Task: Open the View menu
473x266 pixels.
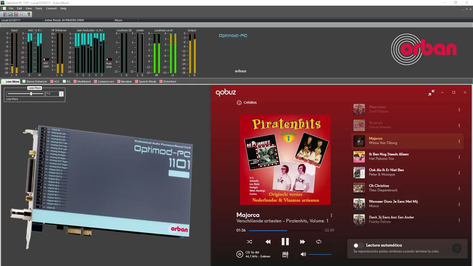Action: (x=28, y=8)
